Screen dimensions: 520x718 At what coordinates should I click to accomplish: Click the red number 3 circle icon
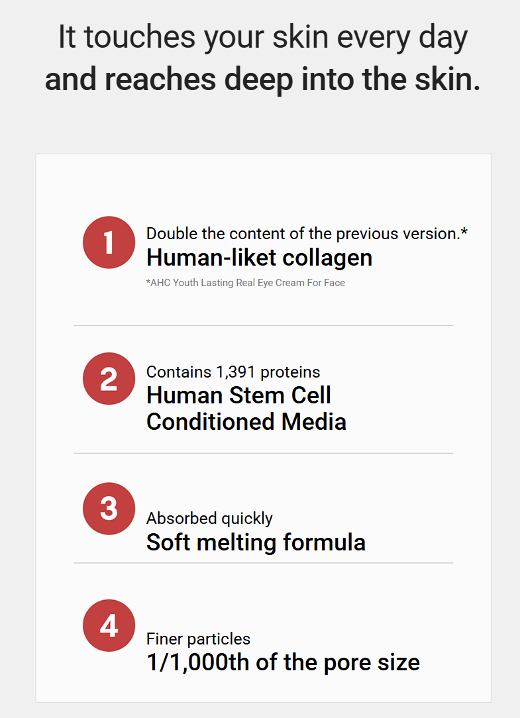pos(109,509)
